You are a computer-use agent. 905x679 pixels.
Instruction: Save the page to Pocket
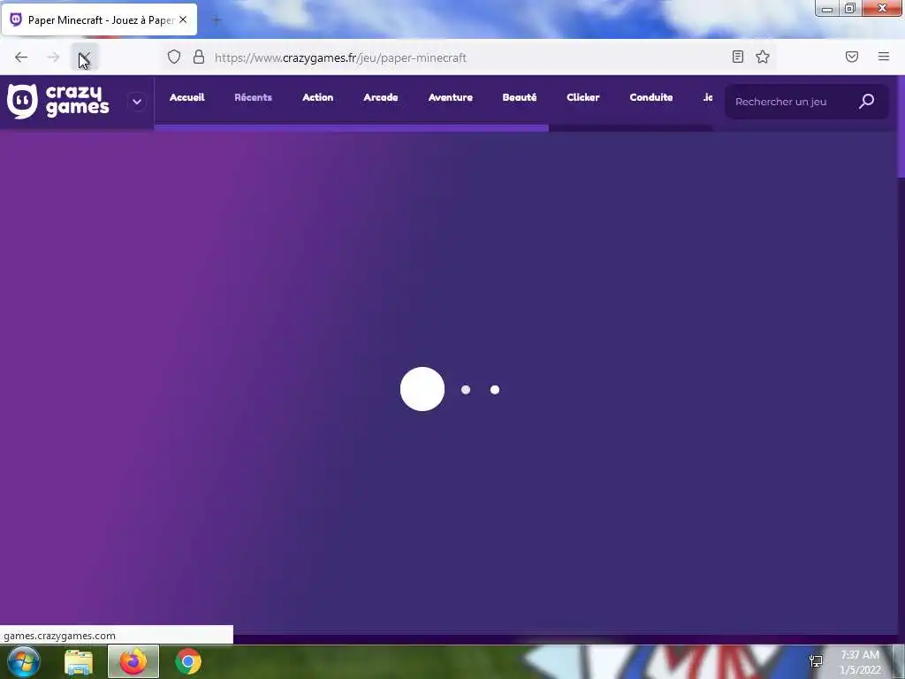(x=852, y=57)
